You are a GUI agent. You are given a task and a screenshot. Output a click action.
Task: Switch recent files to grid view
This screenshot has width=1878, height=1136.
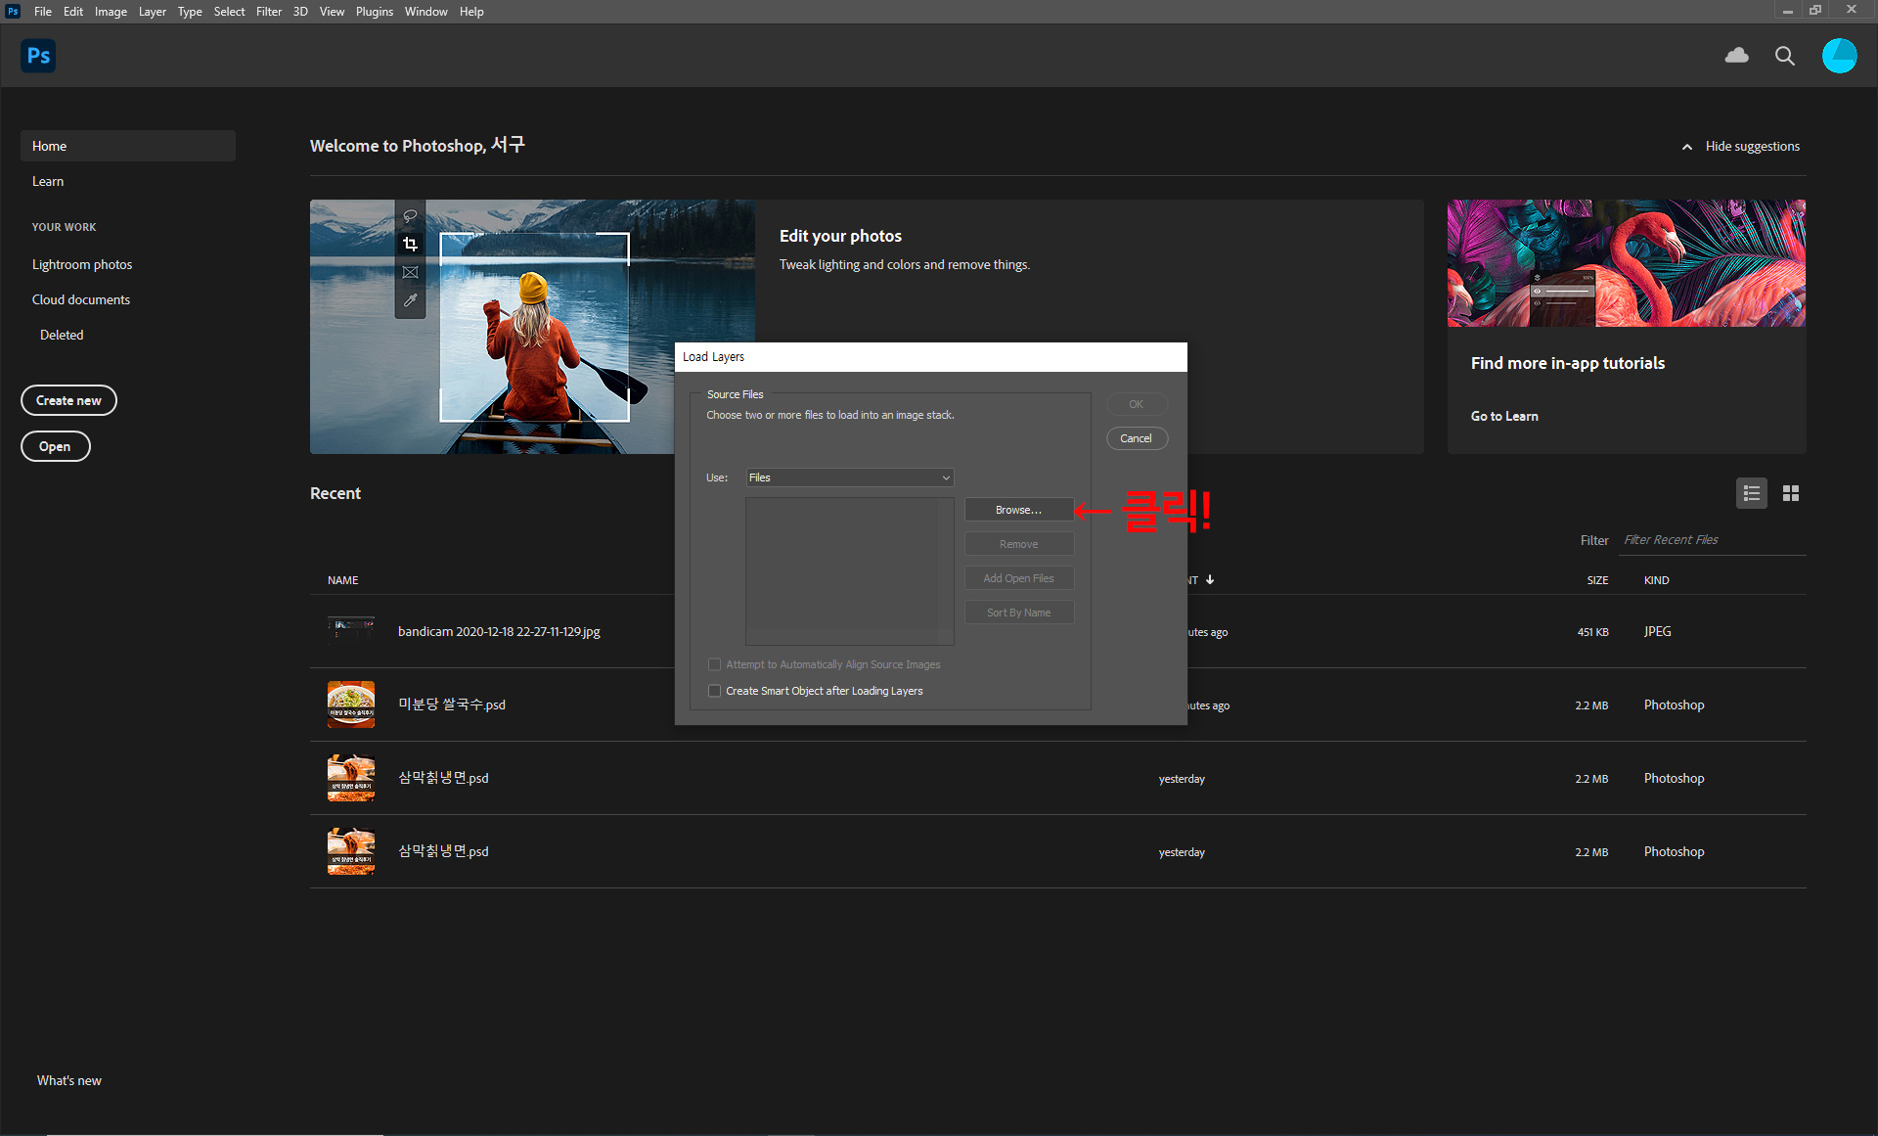click(1790, 493)
